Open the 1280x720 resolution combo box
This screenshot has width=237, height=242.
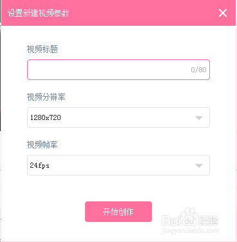[118, 117]
